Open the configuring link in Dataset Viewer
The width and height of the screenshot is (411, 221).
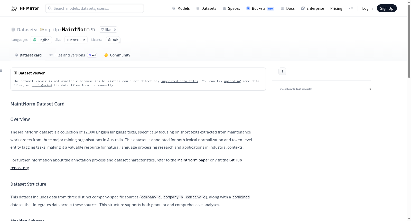click(42, 85)
